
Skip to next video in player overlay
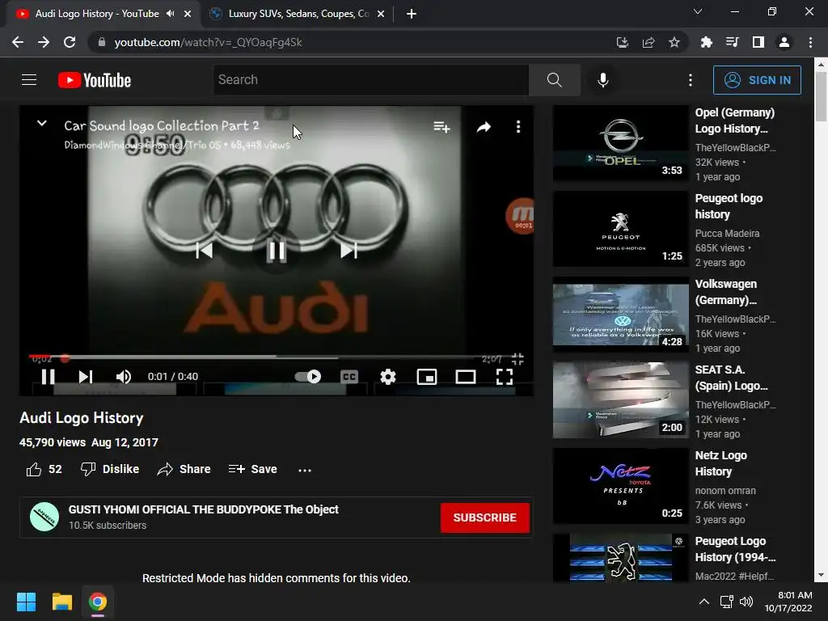pos(349,251)
